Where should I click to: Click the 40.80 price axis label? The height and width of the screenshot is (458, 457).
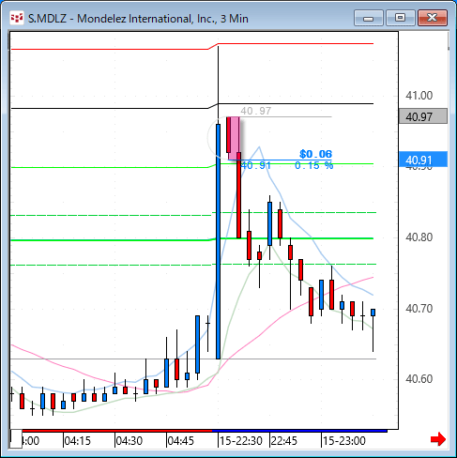point(419,237)
